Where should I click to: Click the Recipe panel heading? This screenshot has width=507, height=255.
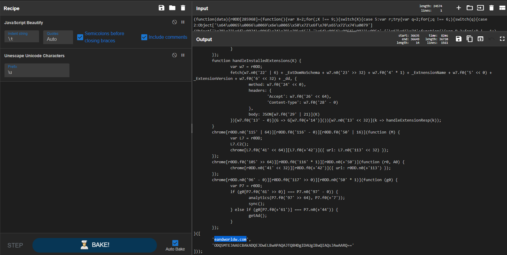[x=12, y=8]
